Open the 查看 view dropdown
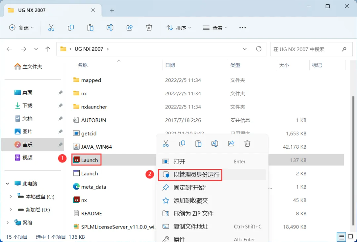The image size is (357, 242). coord(215,28)
